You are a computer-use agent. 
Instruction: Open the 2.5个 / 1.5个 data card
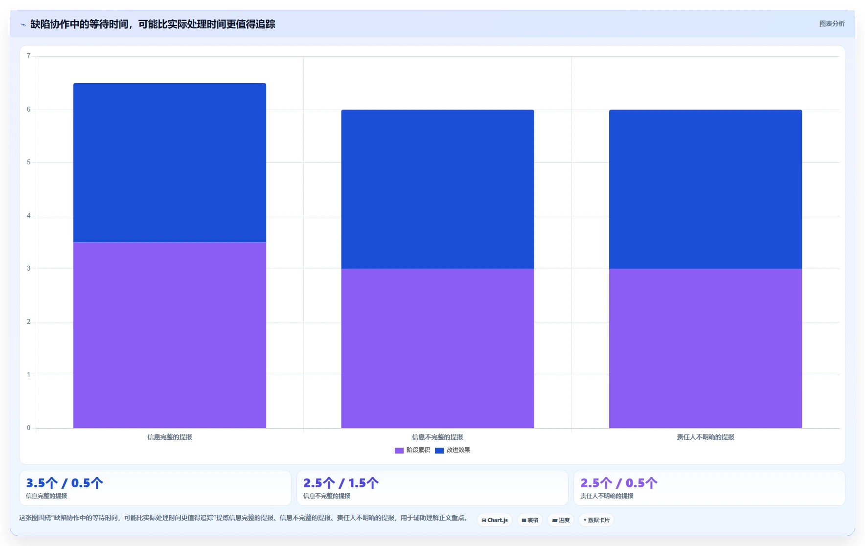pos(432,488)
